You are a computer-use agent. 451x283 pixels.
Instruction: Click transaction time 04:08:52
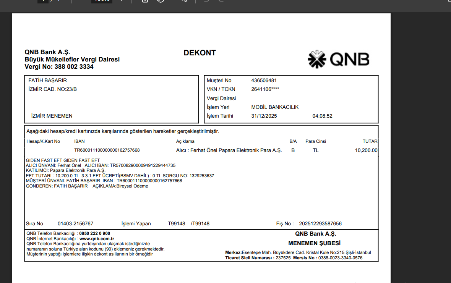tap(322, 116)
